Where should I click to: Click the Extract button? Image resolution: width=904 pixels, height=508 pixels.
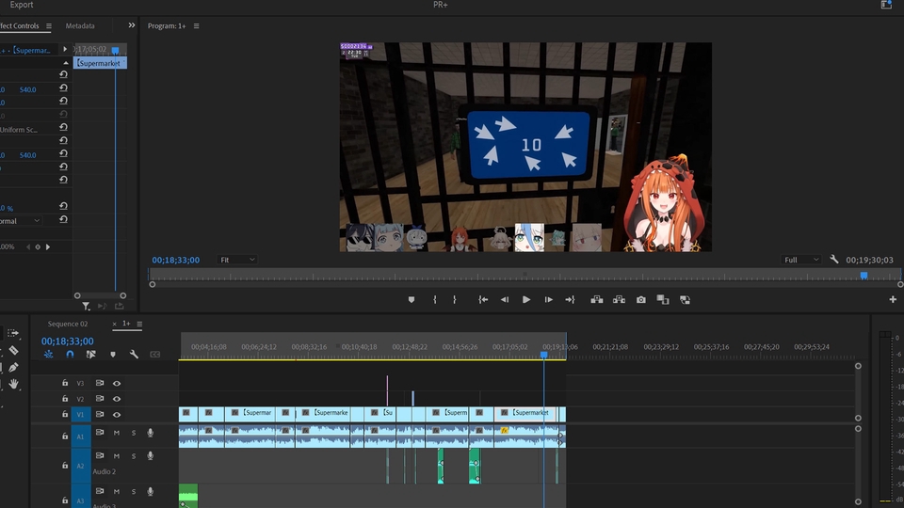coord(619,299)
